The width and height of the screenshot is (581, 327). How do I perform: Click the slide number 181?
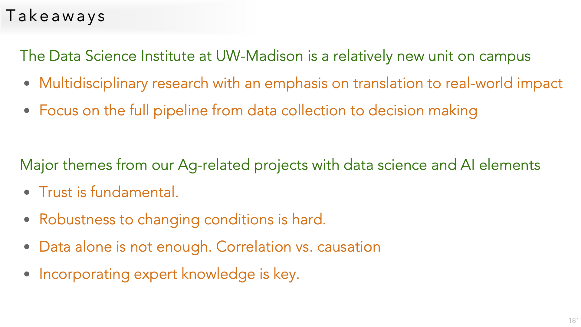click(x=573, y=321)
